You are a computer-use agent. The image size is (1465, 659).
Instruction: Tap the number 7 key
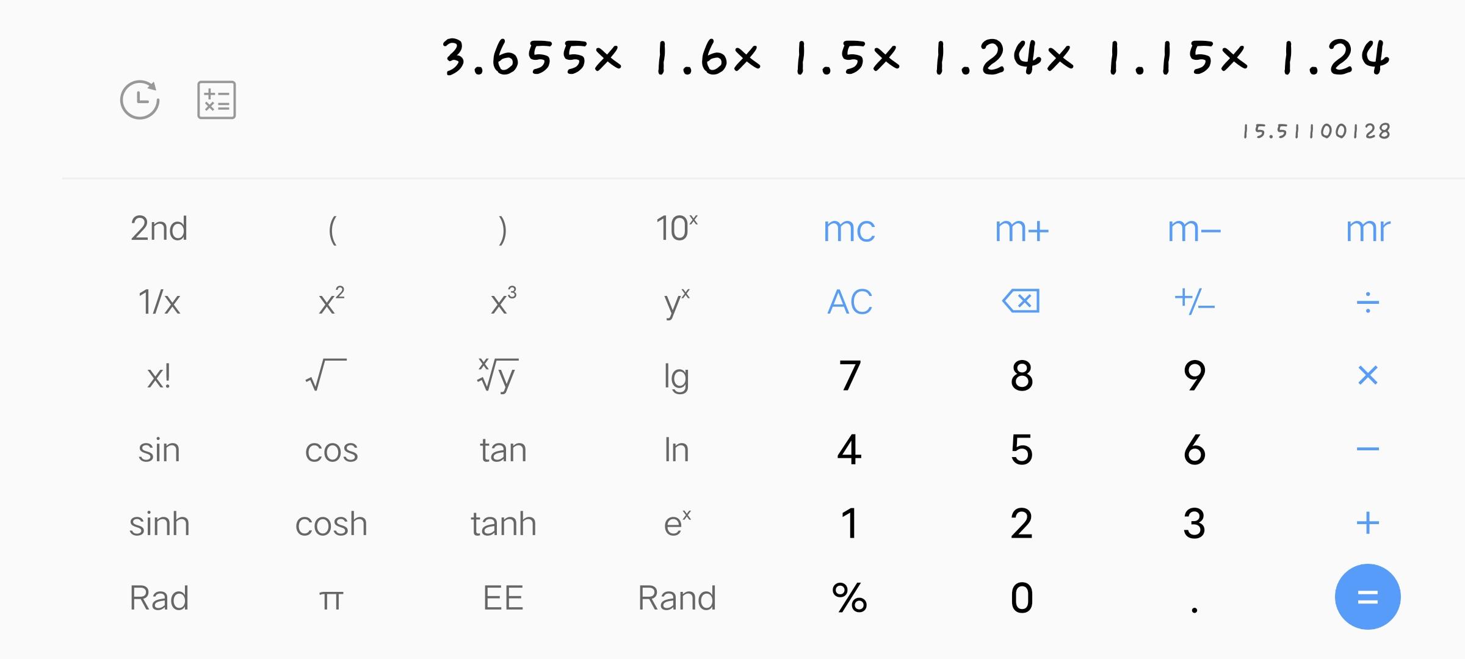point(850,375)
